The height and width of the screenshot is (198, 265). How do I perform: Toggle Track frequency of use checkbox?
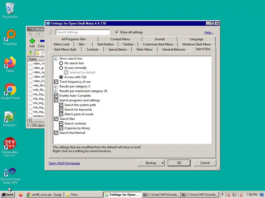pos(56,82)
